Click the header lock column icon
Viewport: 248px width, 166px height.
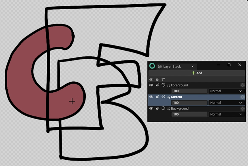click(x=157, y=79)
